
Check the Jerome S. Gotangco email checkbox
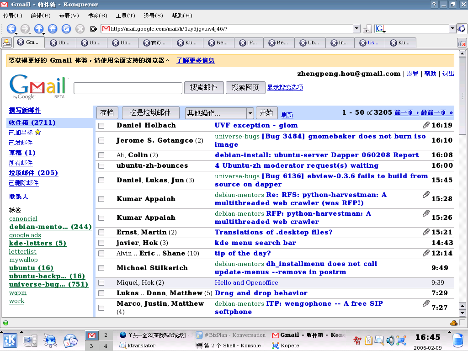[101, 140]
